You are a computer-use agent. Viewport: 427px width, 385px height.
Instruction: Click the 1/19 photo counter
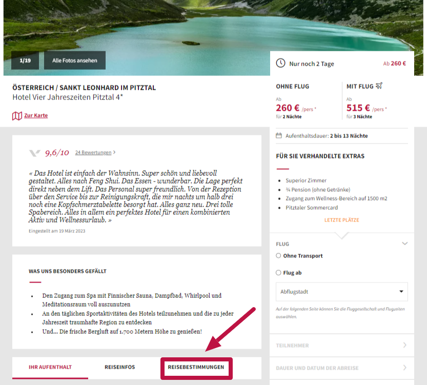[x=25, y=60]
